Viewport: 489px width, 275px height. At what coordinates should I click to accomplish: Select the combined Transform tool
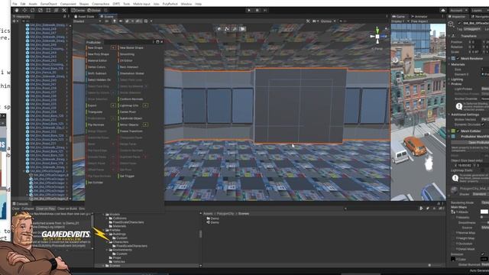pos(56,10)
